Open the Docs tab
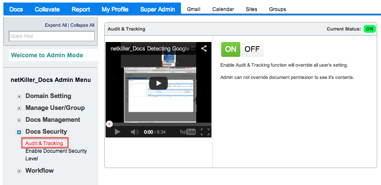The width and height of the screenshot is (381, 185). pyautogui.click(x=16, y=9)
